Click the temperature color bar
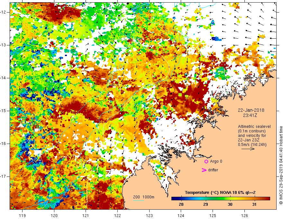The width and height of the screenshot is (283, 219). (221, 199)
